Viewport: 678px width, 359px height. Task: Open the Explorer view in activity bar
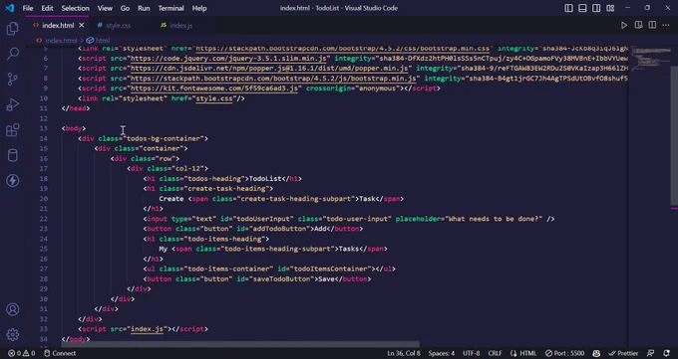(13, 29)
